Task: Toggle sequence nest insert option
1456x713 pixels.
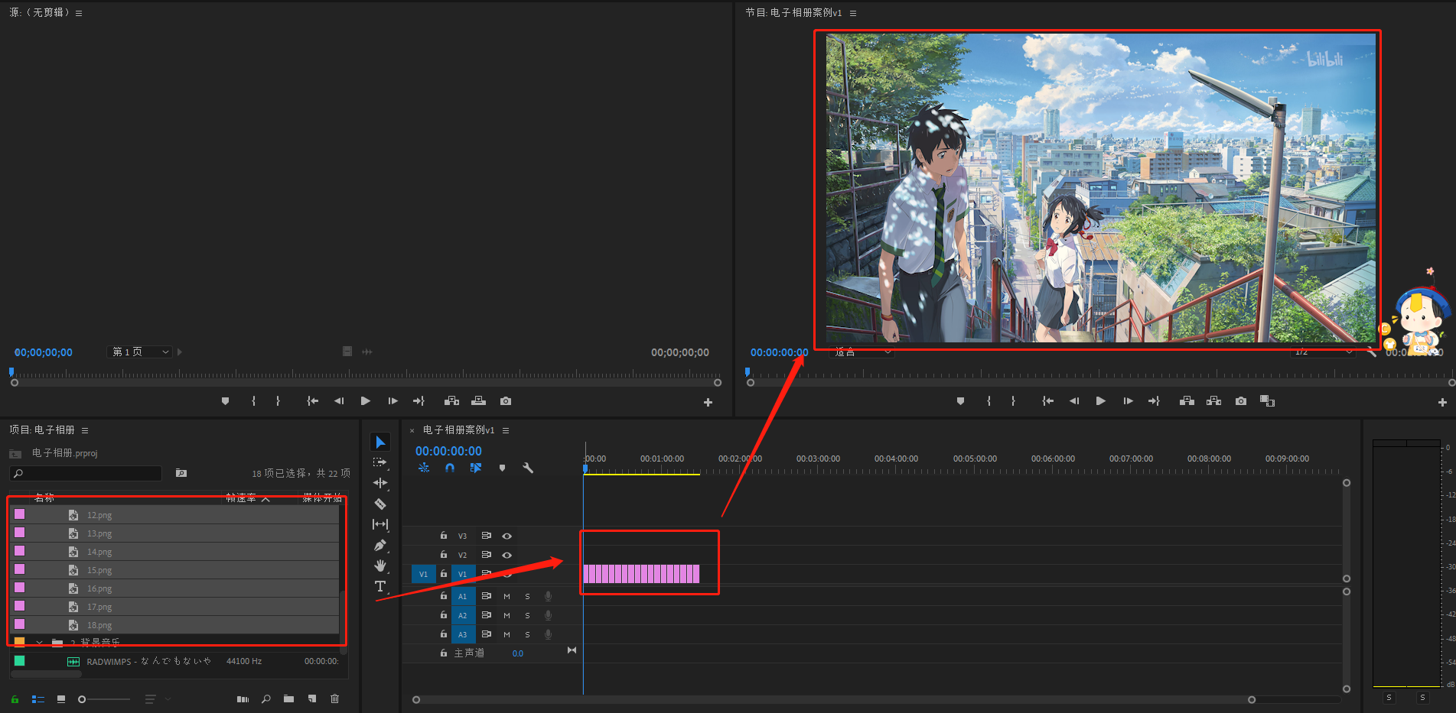Action: 424,468
